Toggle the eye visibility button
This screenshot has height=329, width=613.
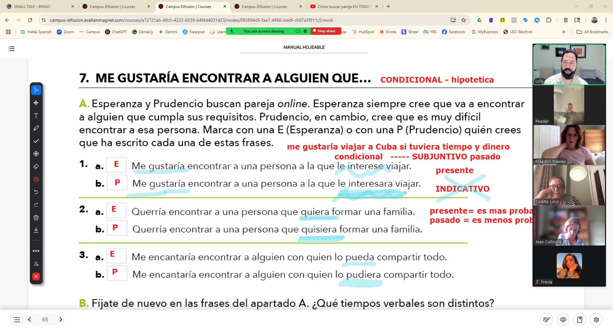[x=563, y=319]
